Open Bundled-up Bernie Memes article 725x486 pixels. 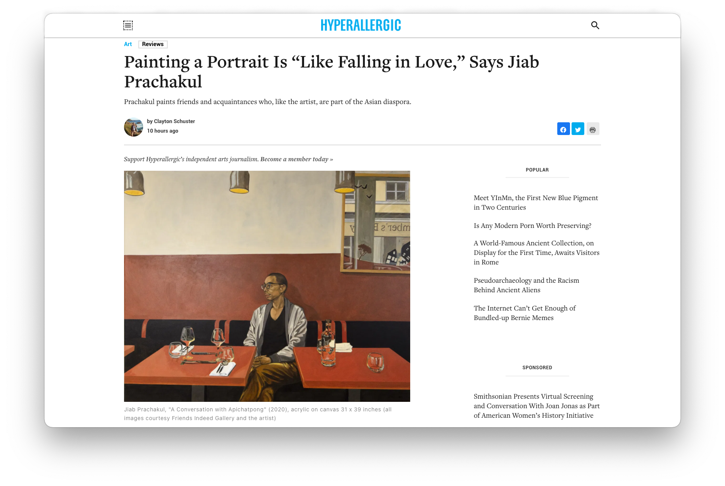(525, 313)
